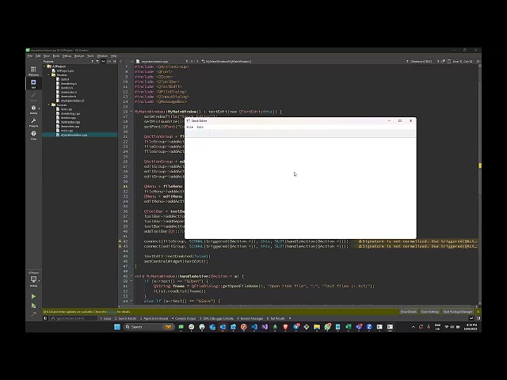The width and height of the screenshot is (507, 380).
Task: Select mymainwindow.cpp in the project tree
Action: click(74, 135)
